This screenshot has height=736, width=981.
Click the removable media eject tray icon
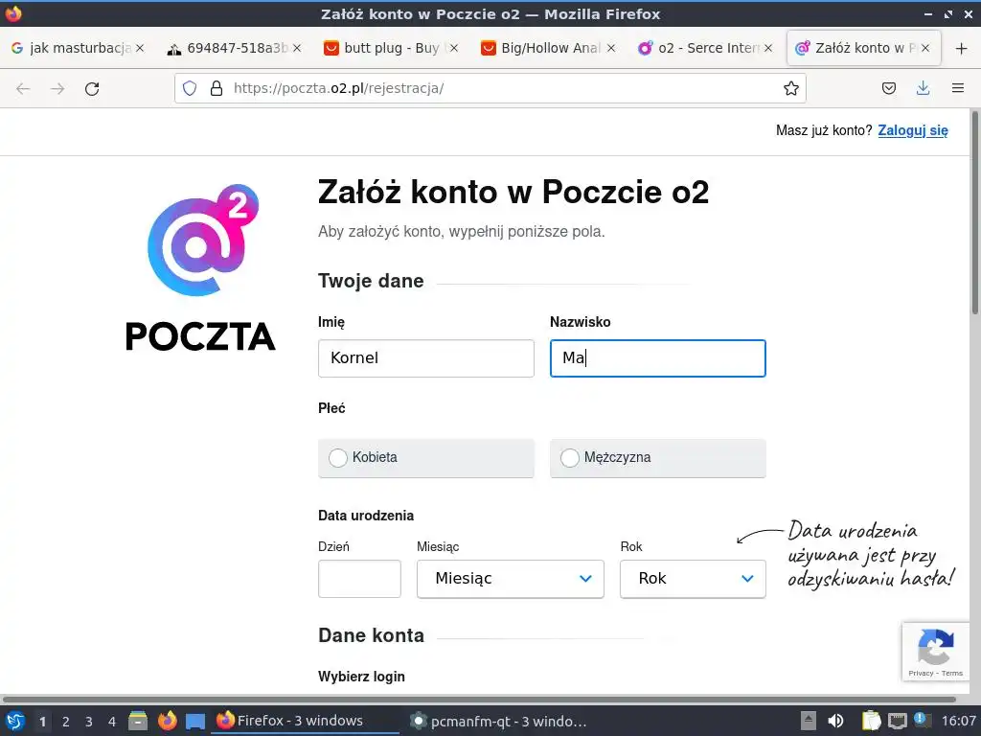click(809, 721)
